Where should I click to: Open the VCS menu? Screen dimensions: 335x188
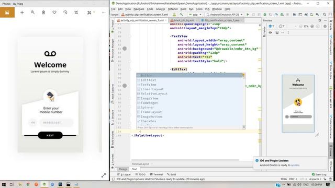pos(207,9)
